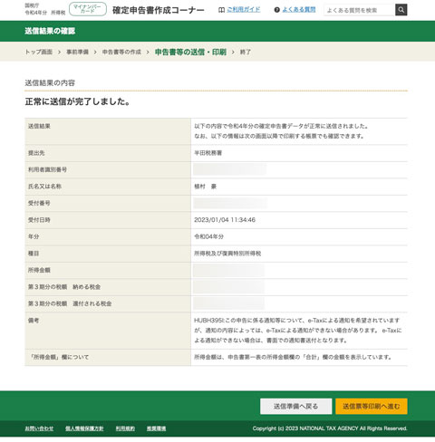Select 事前準備 breadcrumb step
This screenshot has width=435, height=442.
(77, 52)
